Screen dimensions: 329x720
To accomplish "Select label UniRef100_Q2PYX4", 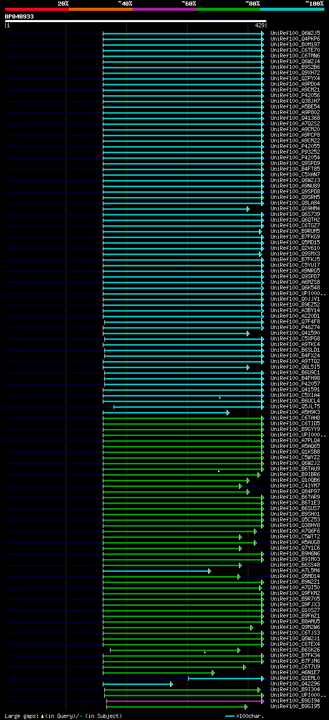I will [295, 78].
